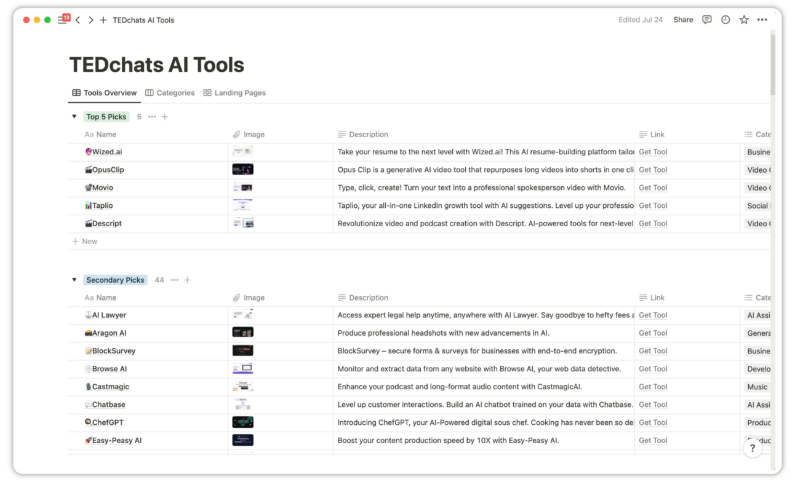
Task: Click the Movio description cell
Action: (484, 188)
